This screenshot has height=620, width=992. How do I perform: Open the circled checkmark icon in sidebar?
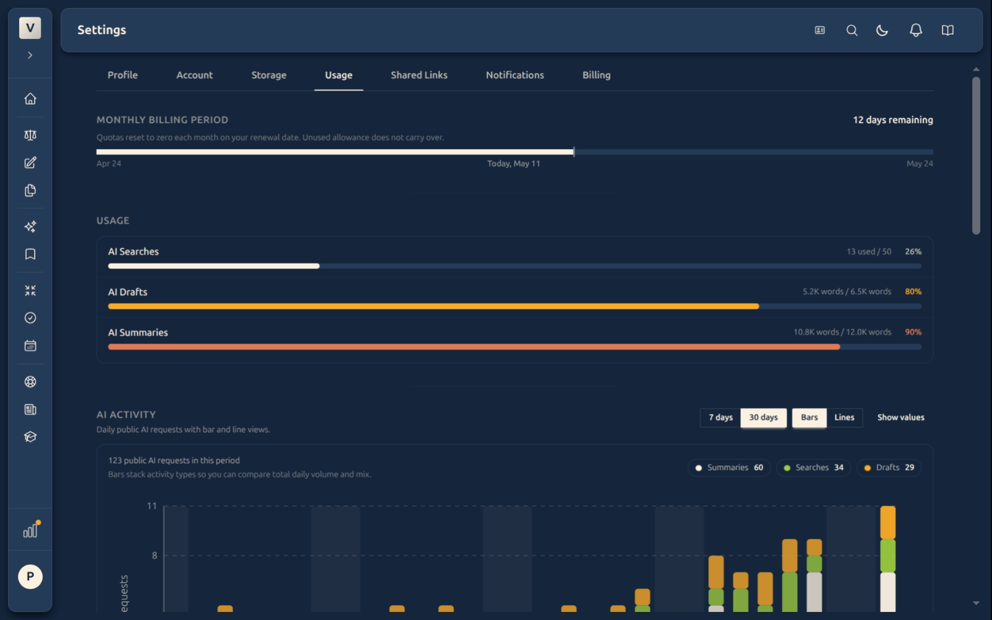pos(30,318)
